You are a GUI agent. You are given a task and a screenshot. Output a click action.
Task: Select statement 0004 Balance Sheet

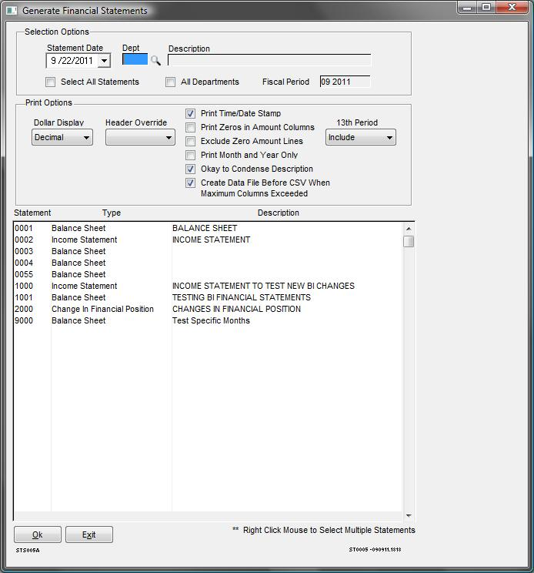[208, 263]
